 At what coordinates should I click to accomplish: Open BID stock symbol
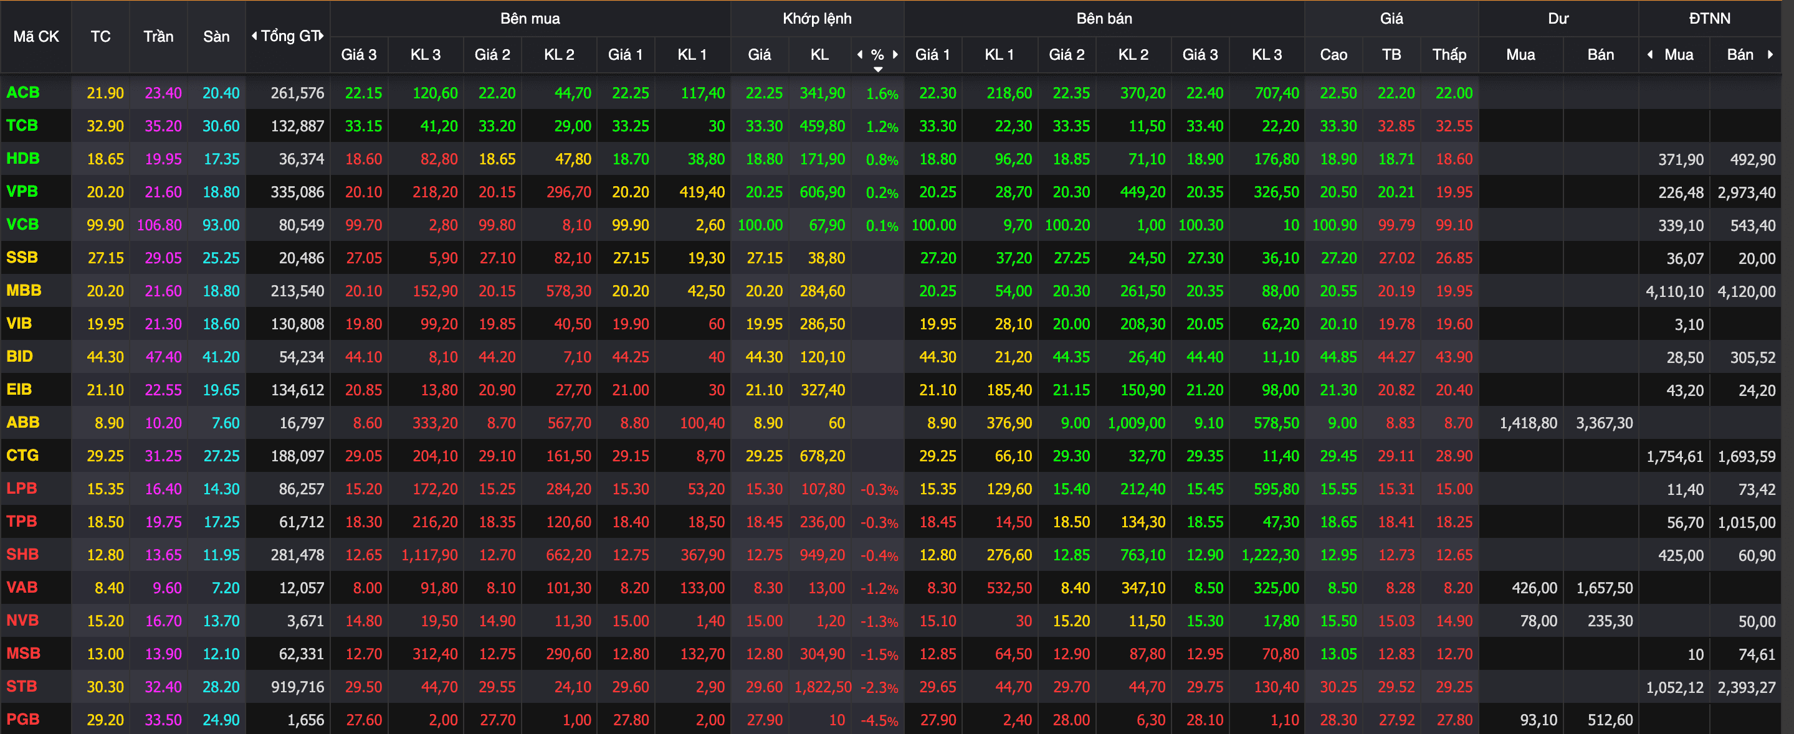pos(19,357)
